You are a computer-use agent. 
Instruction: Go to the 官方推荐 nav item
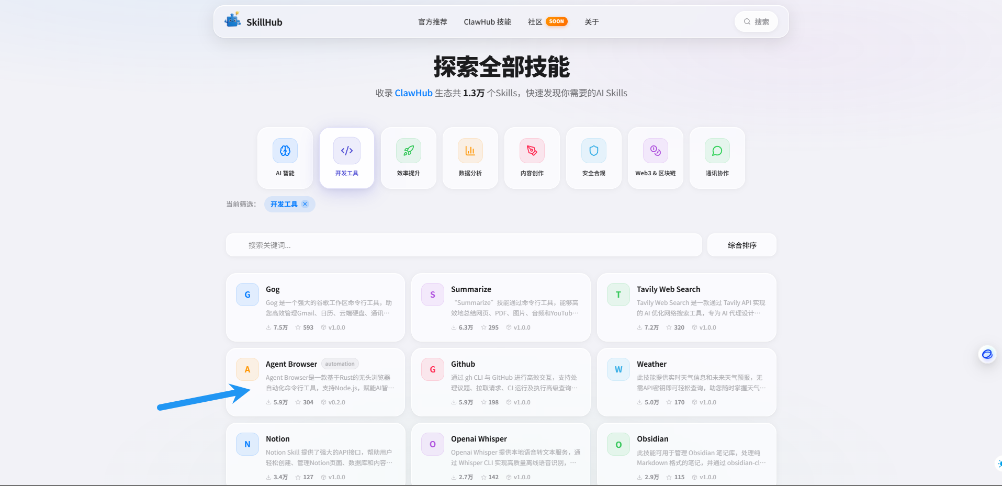tap(432, 22)
